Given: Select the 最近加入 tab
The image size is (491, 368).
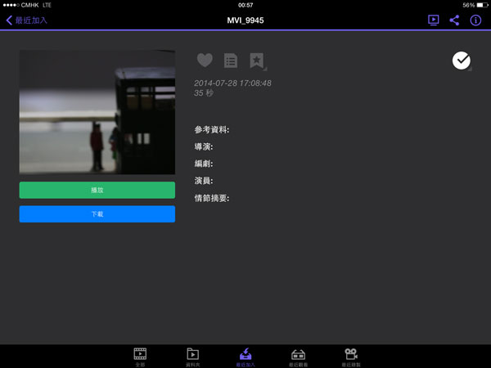Looking at the screenshot, I should (x=245, y=356).
